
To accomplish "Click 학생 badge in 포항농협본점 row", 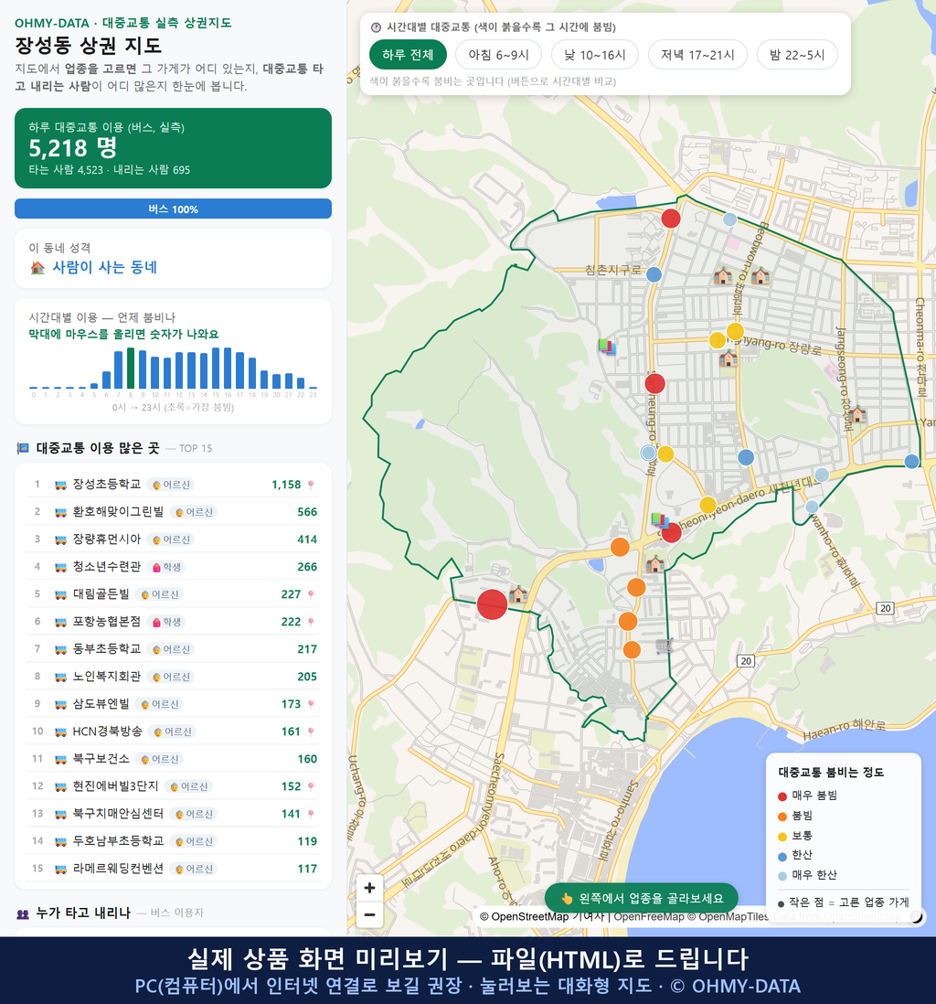I will click(166, 622).
